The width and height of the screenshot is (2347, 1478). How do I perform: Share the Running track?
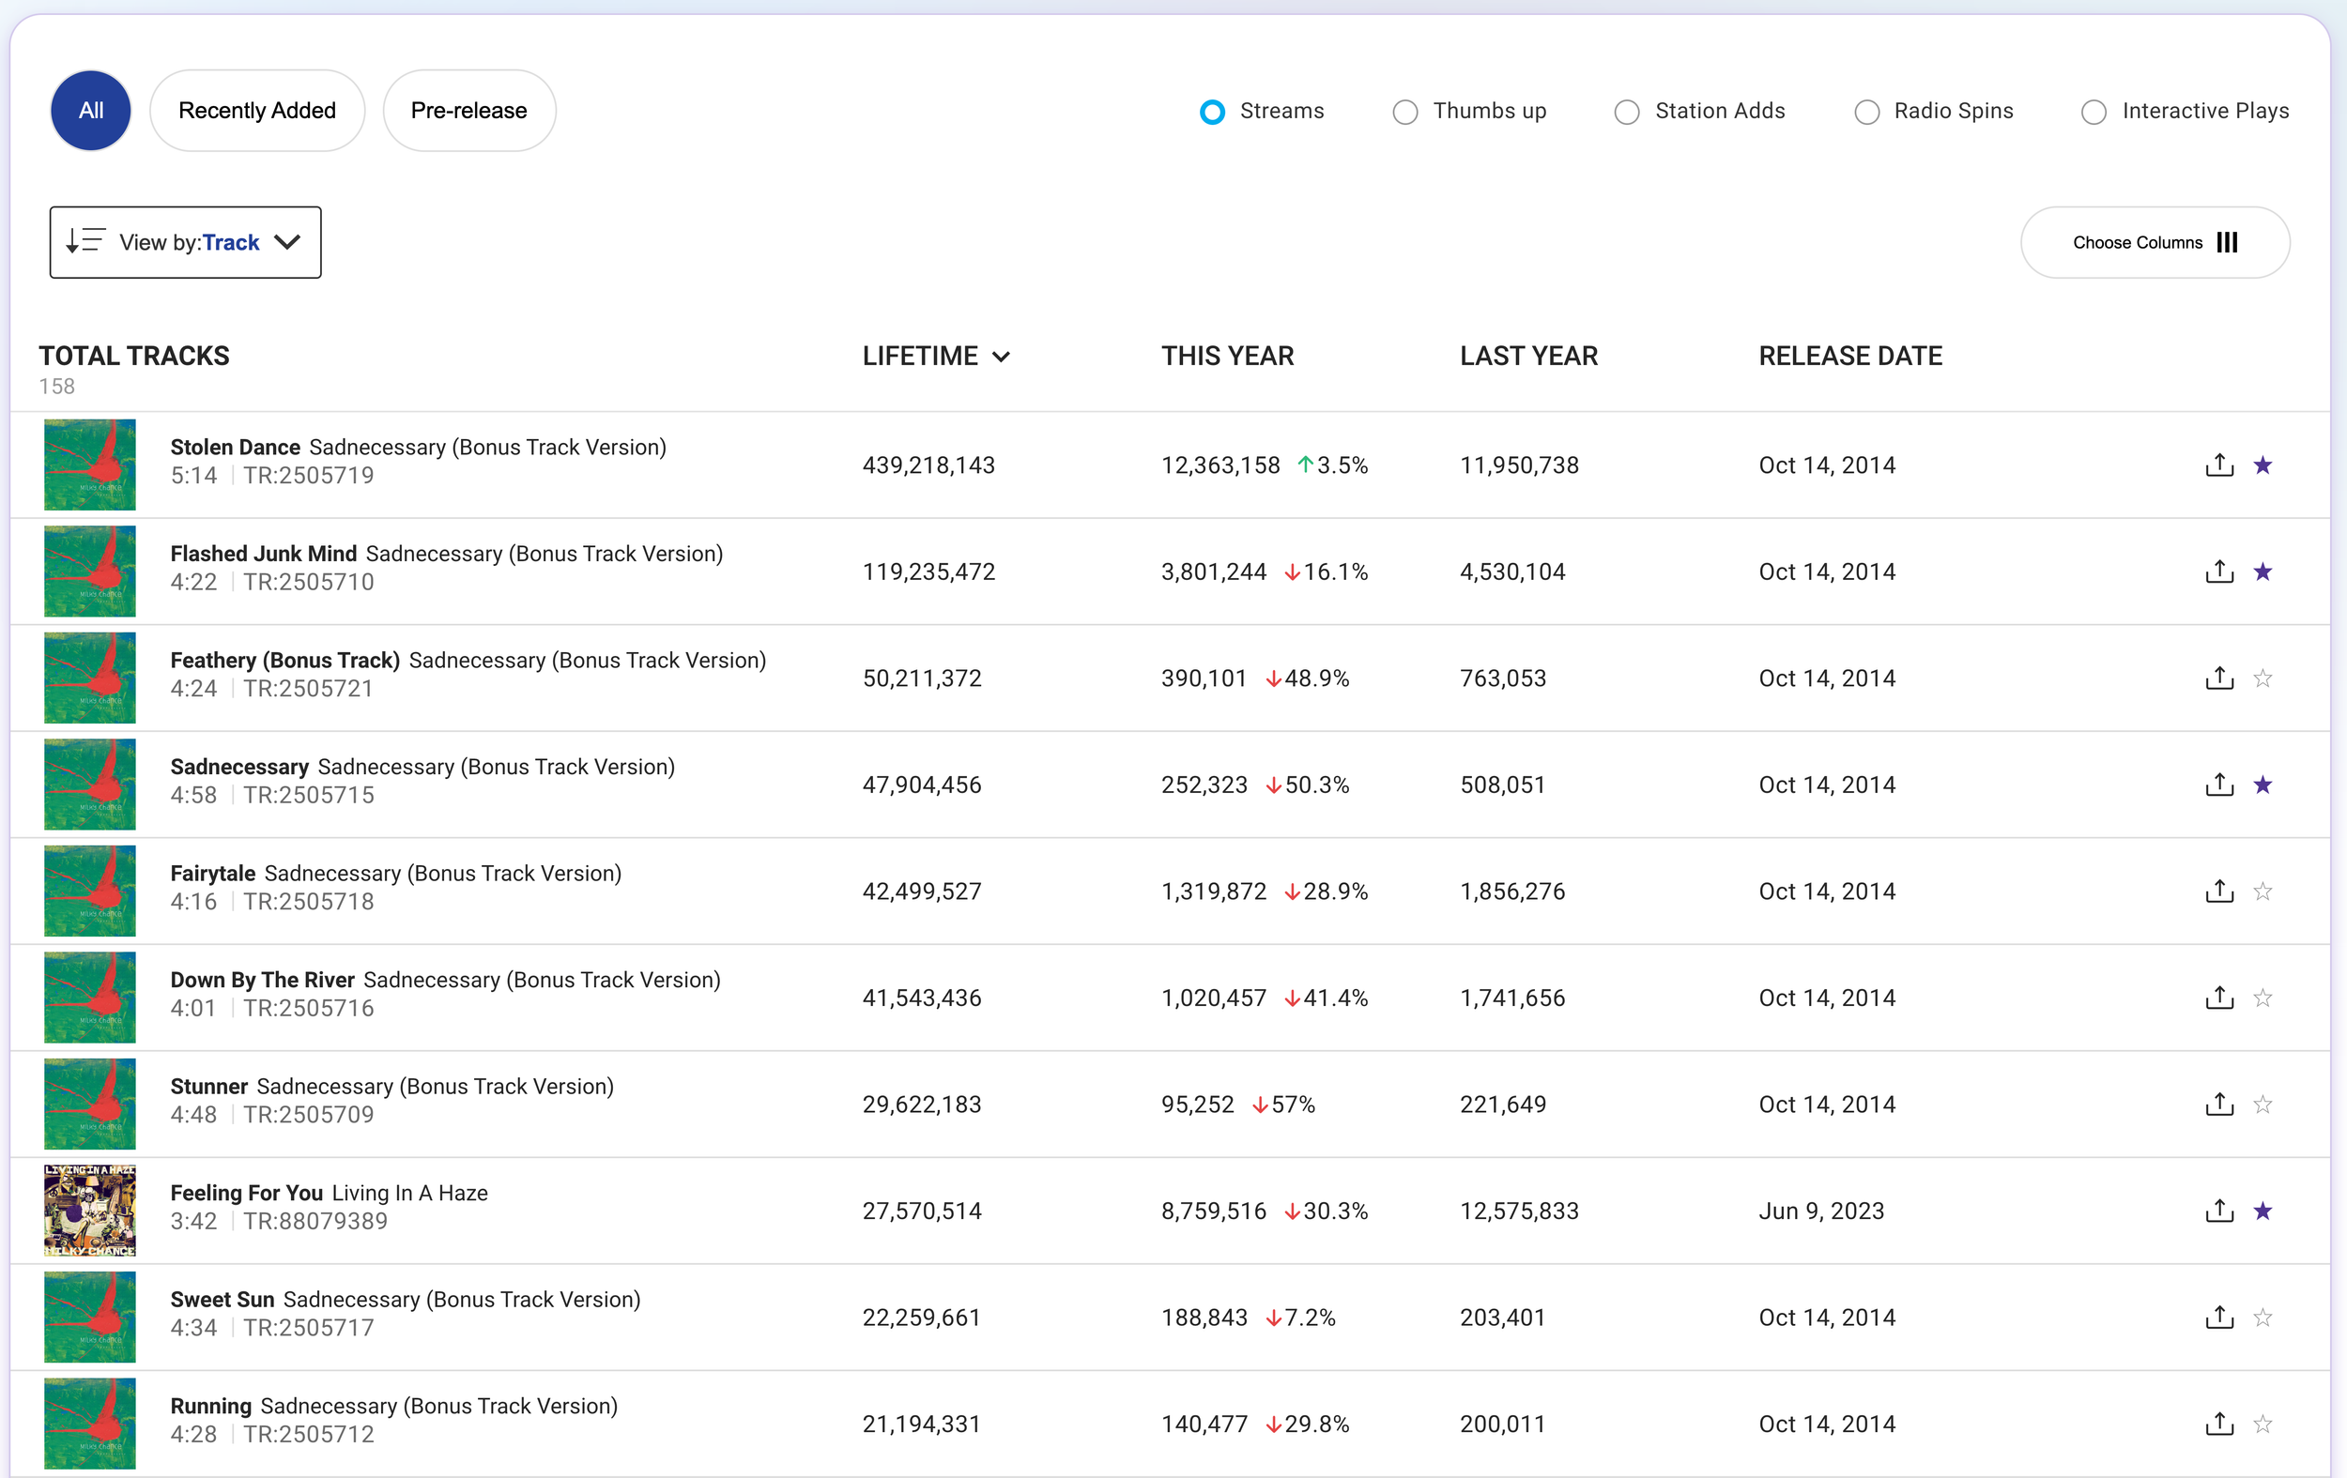click(2219, 1424)
